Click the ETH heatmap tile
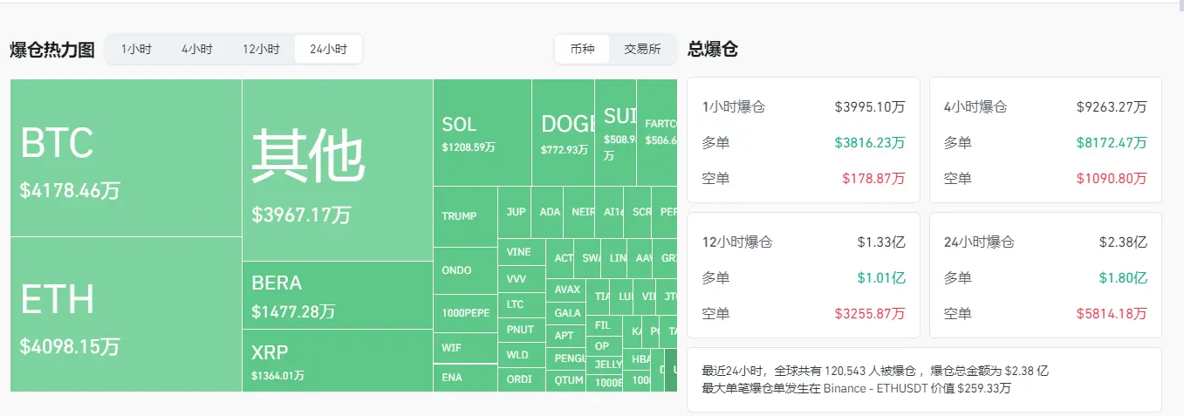 coord(126,314)
